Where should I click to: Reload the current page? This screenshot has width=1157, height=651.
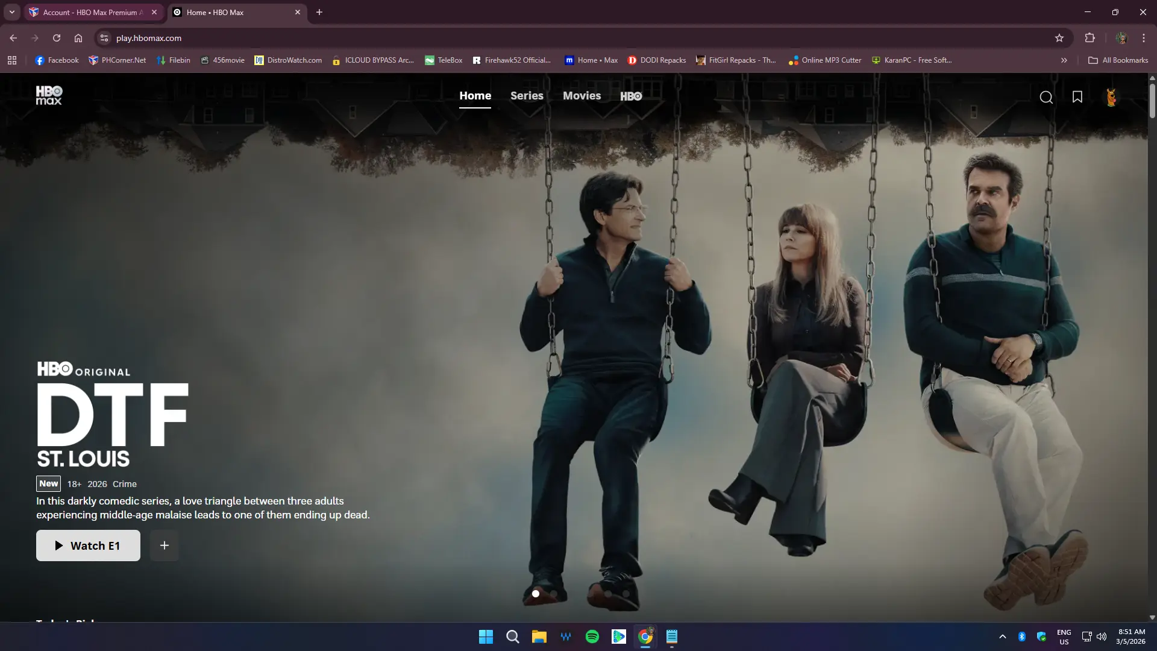57,38
